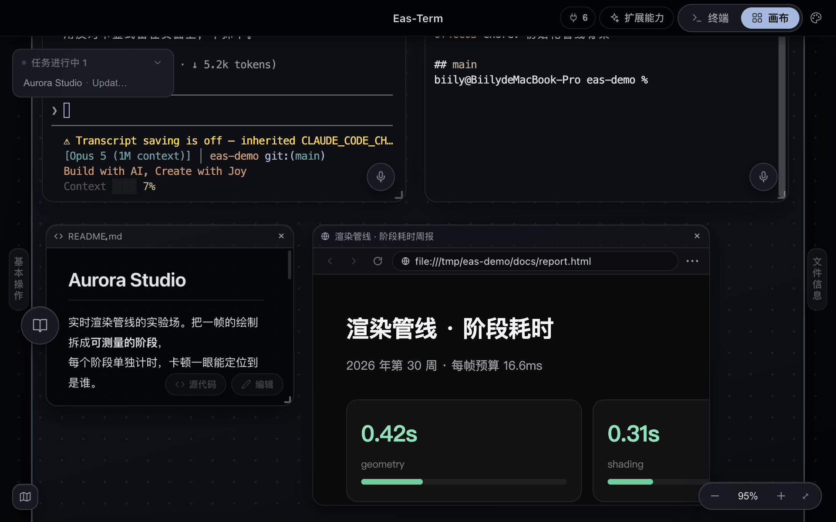
Task: Switch to the 画布 canvas view
Action: point(770,18)
